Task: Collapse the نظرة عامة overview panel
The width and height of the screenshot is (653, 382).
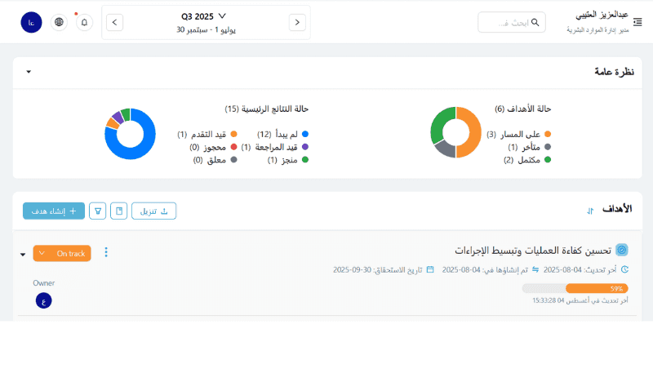Action: (29, 72)
